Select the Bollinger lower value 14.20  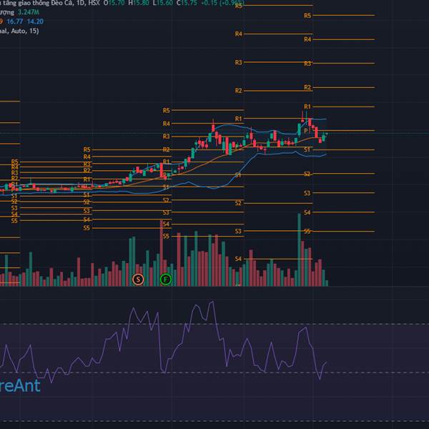click(35, 21)
